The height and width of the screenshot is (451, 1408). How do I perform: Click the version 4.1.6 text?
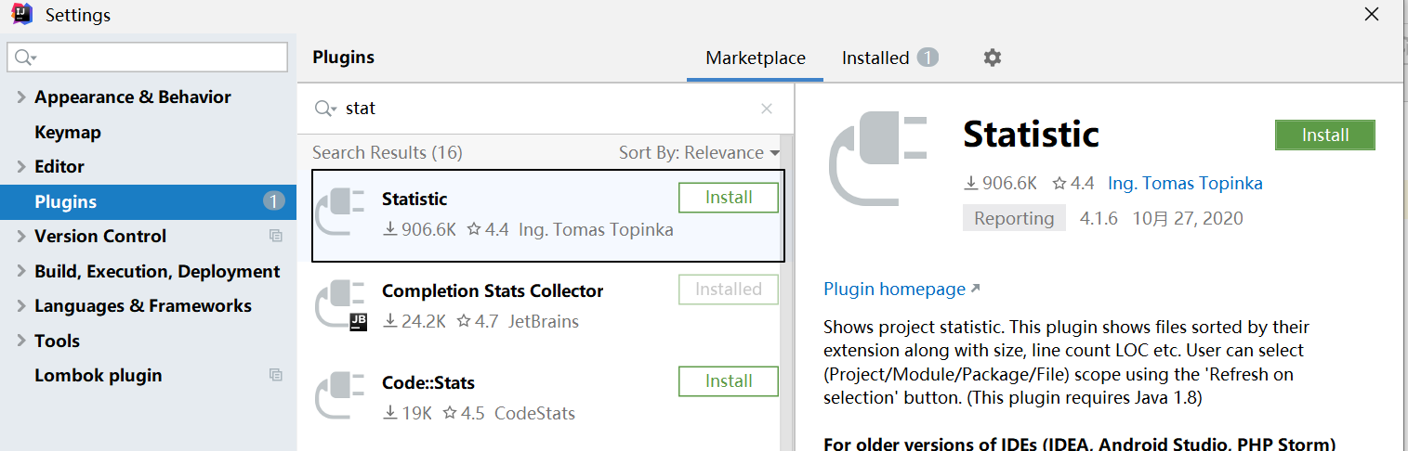click(1099, 219)
